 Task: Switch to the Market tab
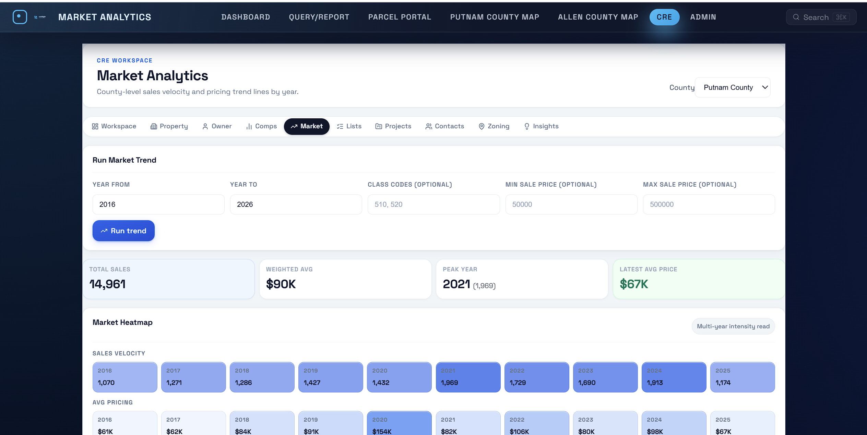point(307,126)
